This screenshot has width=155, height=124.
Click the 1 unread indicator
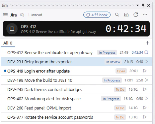coord(35,15)
